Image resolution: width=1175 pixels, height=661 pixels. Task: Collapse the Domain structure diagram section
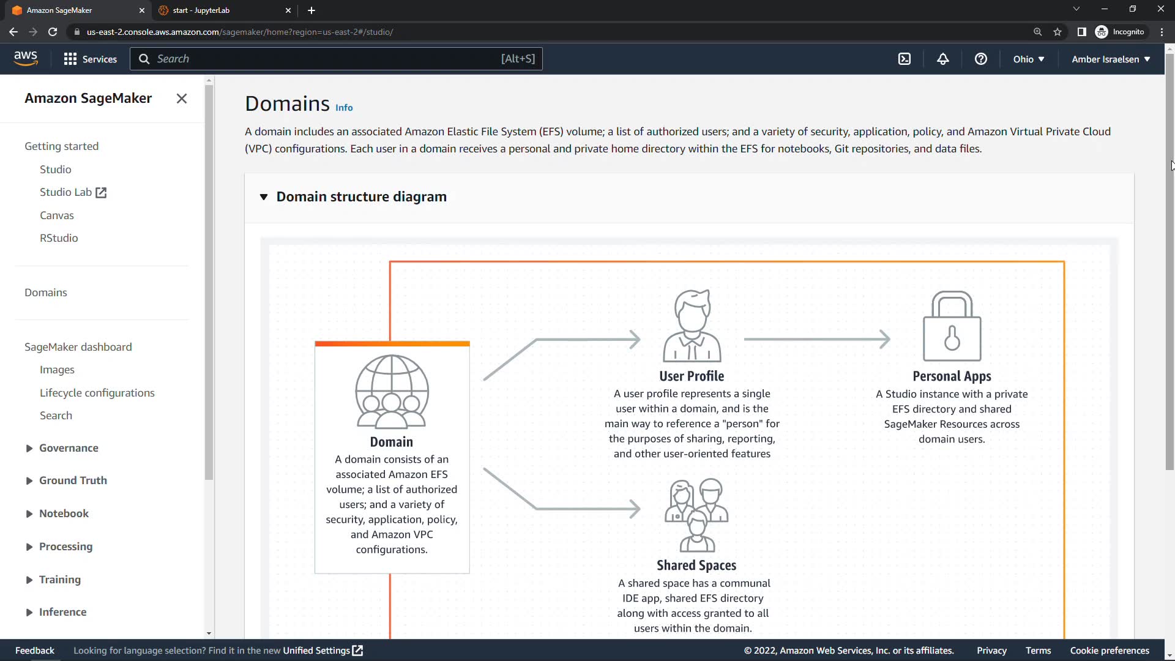264,197
